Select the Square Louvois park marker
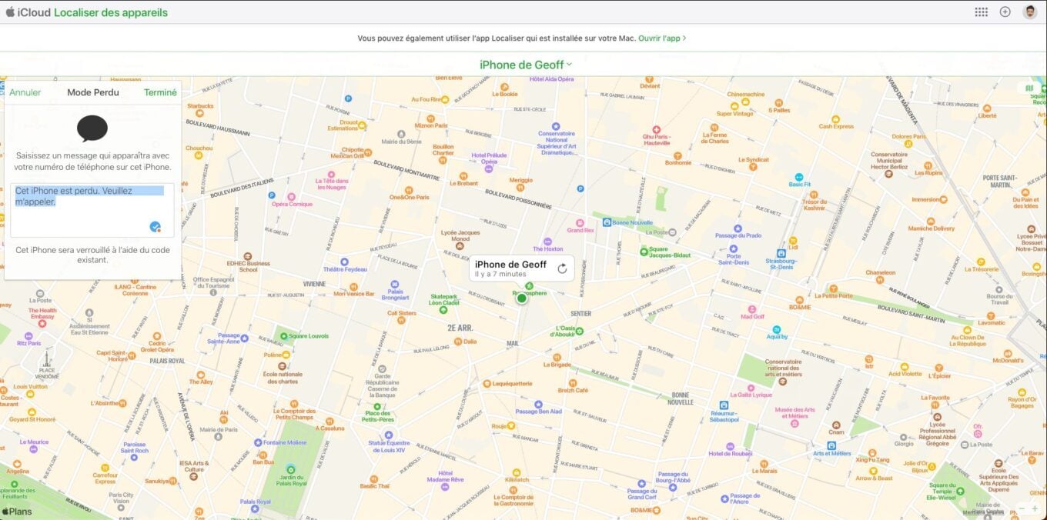 [283, 336]
